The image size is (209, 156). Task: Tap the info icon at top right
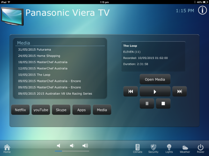(202, 10)
